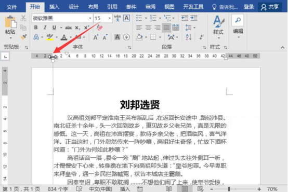
Task: Switch to the Design tab
Action: click(x=74, y=7)
